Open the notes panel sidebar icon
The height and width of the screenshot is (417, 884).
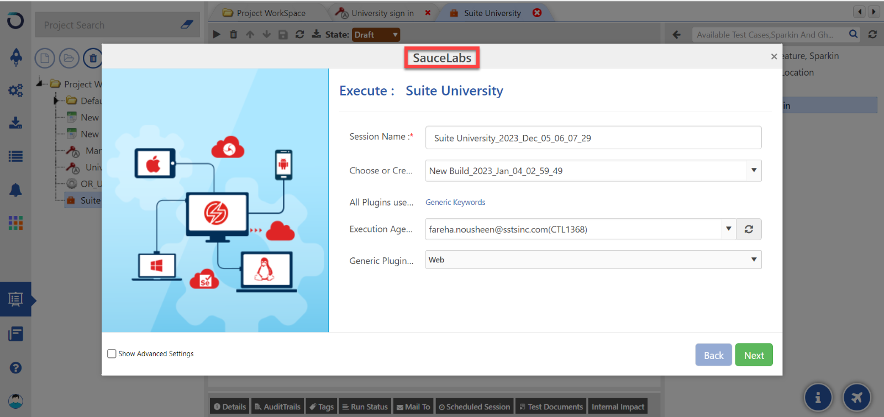pos(15,334)
